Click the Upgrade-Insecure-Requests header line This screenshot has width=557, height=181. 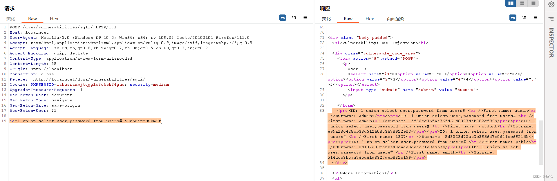46,90
